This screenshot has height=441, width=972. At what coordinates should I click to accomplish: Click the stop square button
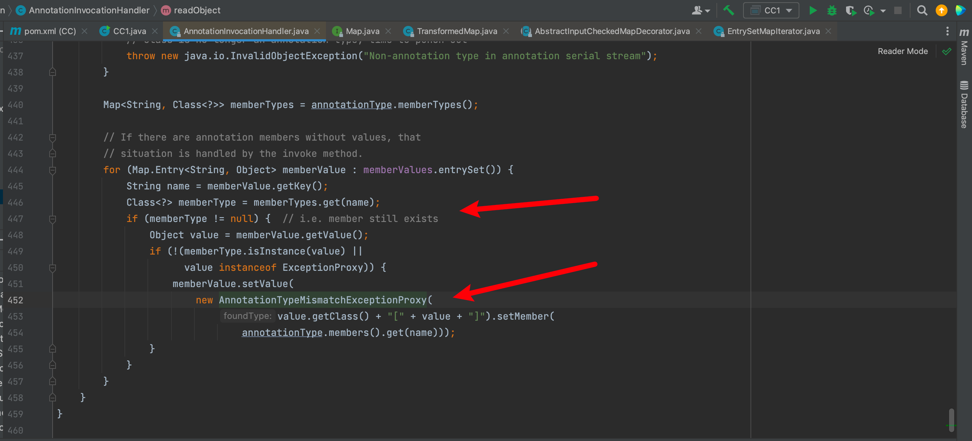[x=898, y=10]
